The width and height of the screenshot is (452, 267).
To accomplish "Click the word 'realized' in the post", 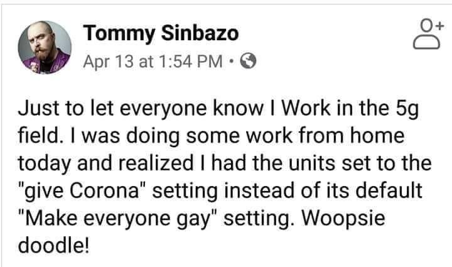I will (x=156, y=163).
